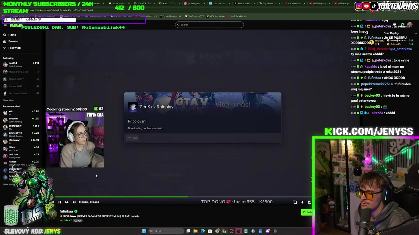Screen dimensions: 419x235
Task: Open YouTube Video Do... bookmark
Action: tap(238, 16)
